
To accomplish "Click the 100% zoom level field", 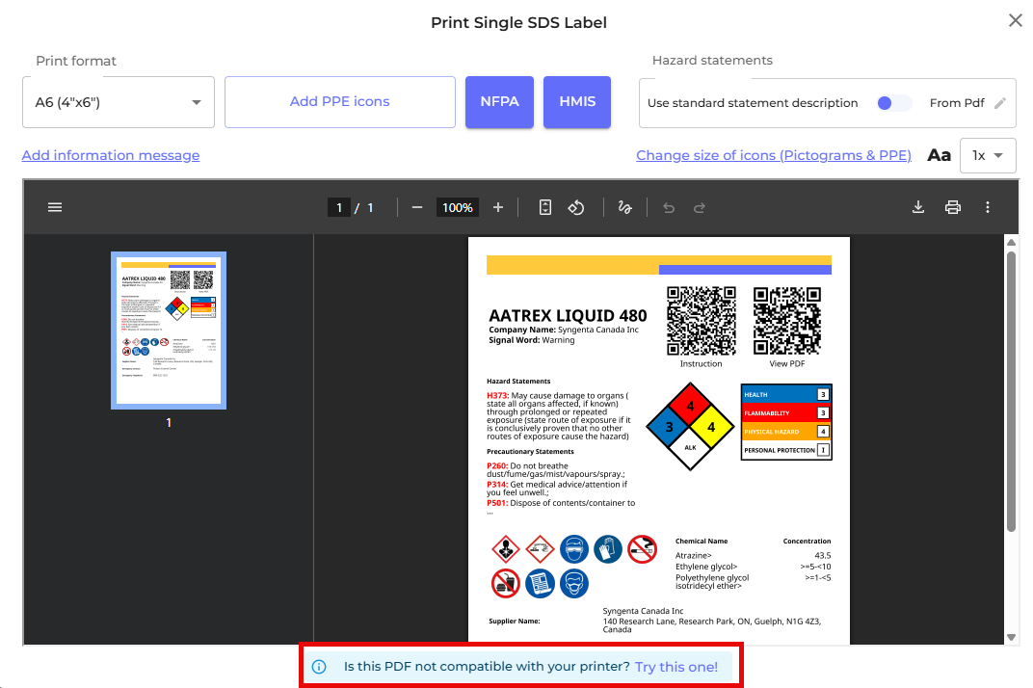I will tap(457, 207).
